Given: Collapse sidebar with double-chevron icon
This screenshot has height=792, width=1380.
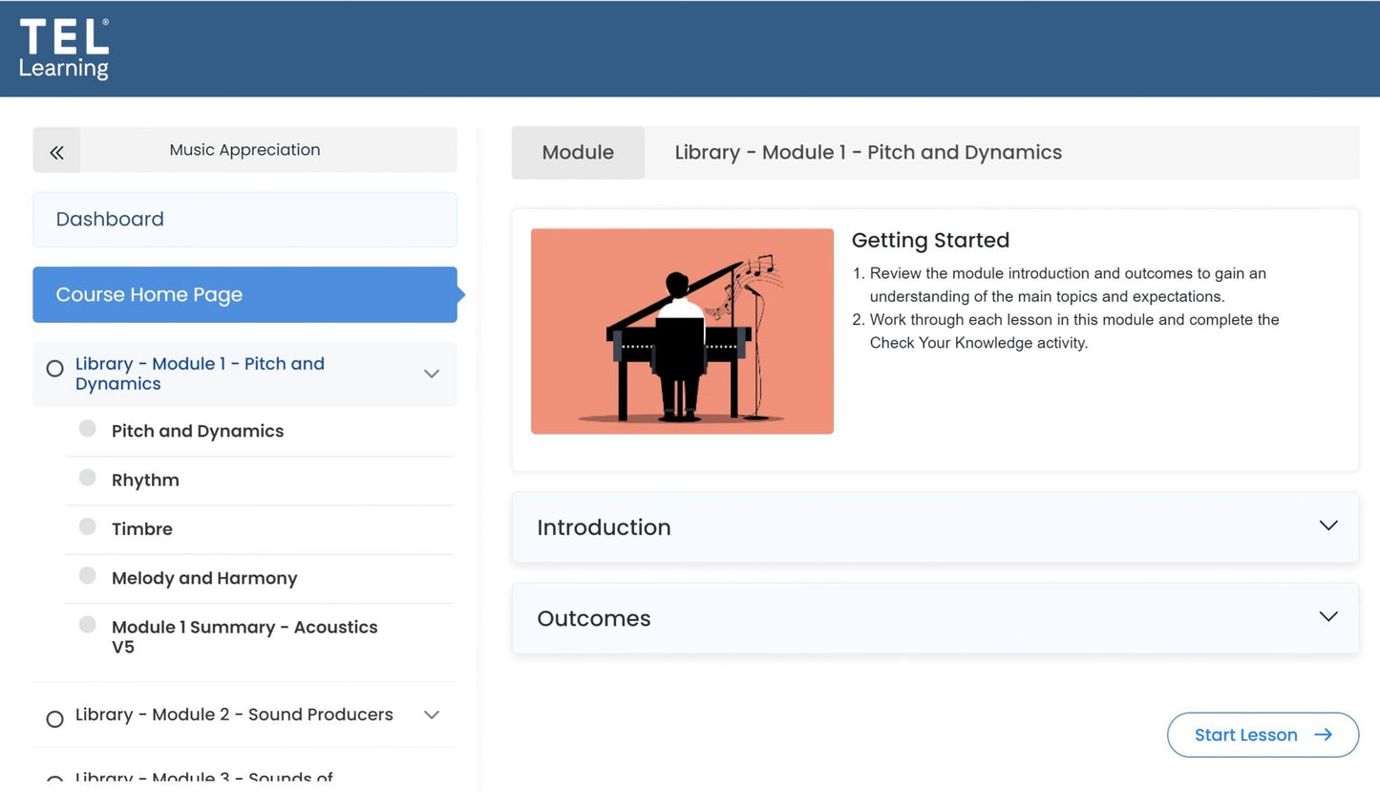Looking at the screenshot, I should pos(56,151).
